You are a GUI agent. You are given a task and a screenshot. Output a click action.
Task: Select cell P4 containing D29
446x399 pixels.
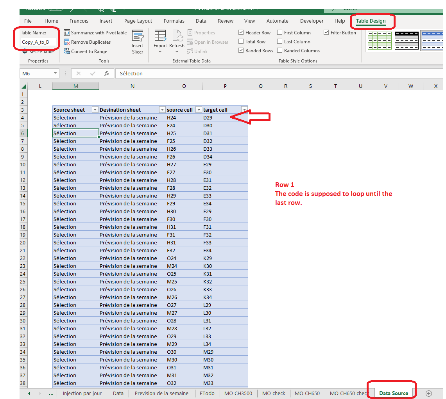[225, 118]
